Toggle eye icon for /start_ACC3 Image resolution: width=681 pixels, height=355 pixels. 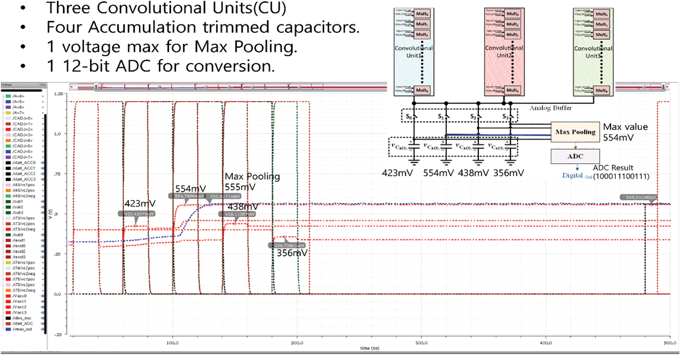point(43,179)
